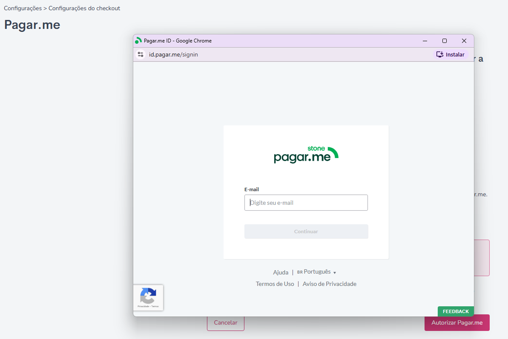Screen dimensions: 508x339
Task: Open the Termos de Uso link
Action: (275, 284)
